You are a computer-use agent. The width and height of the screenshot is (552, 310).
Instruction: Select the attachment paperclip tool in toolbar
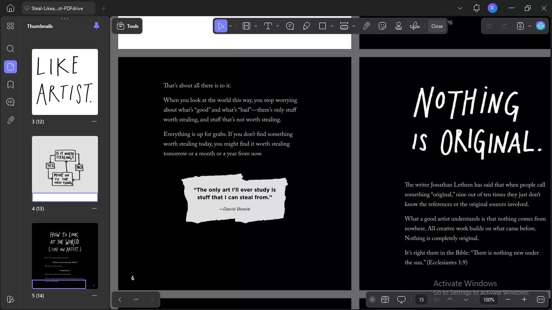click(366, 26)
